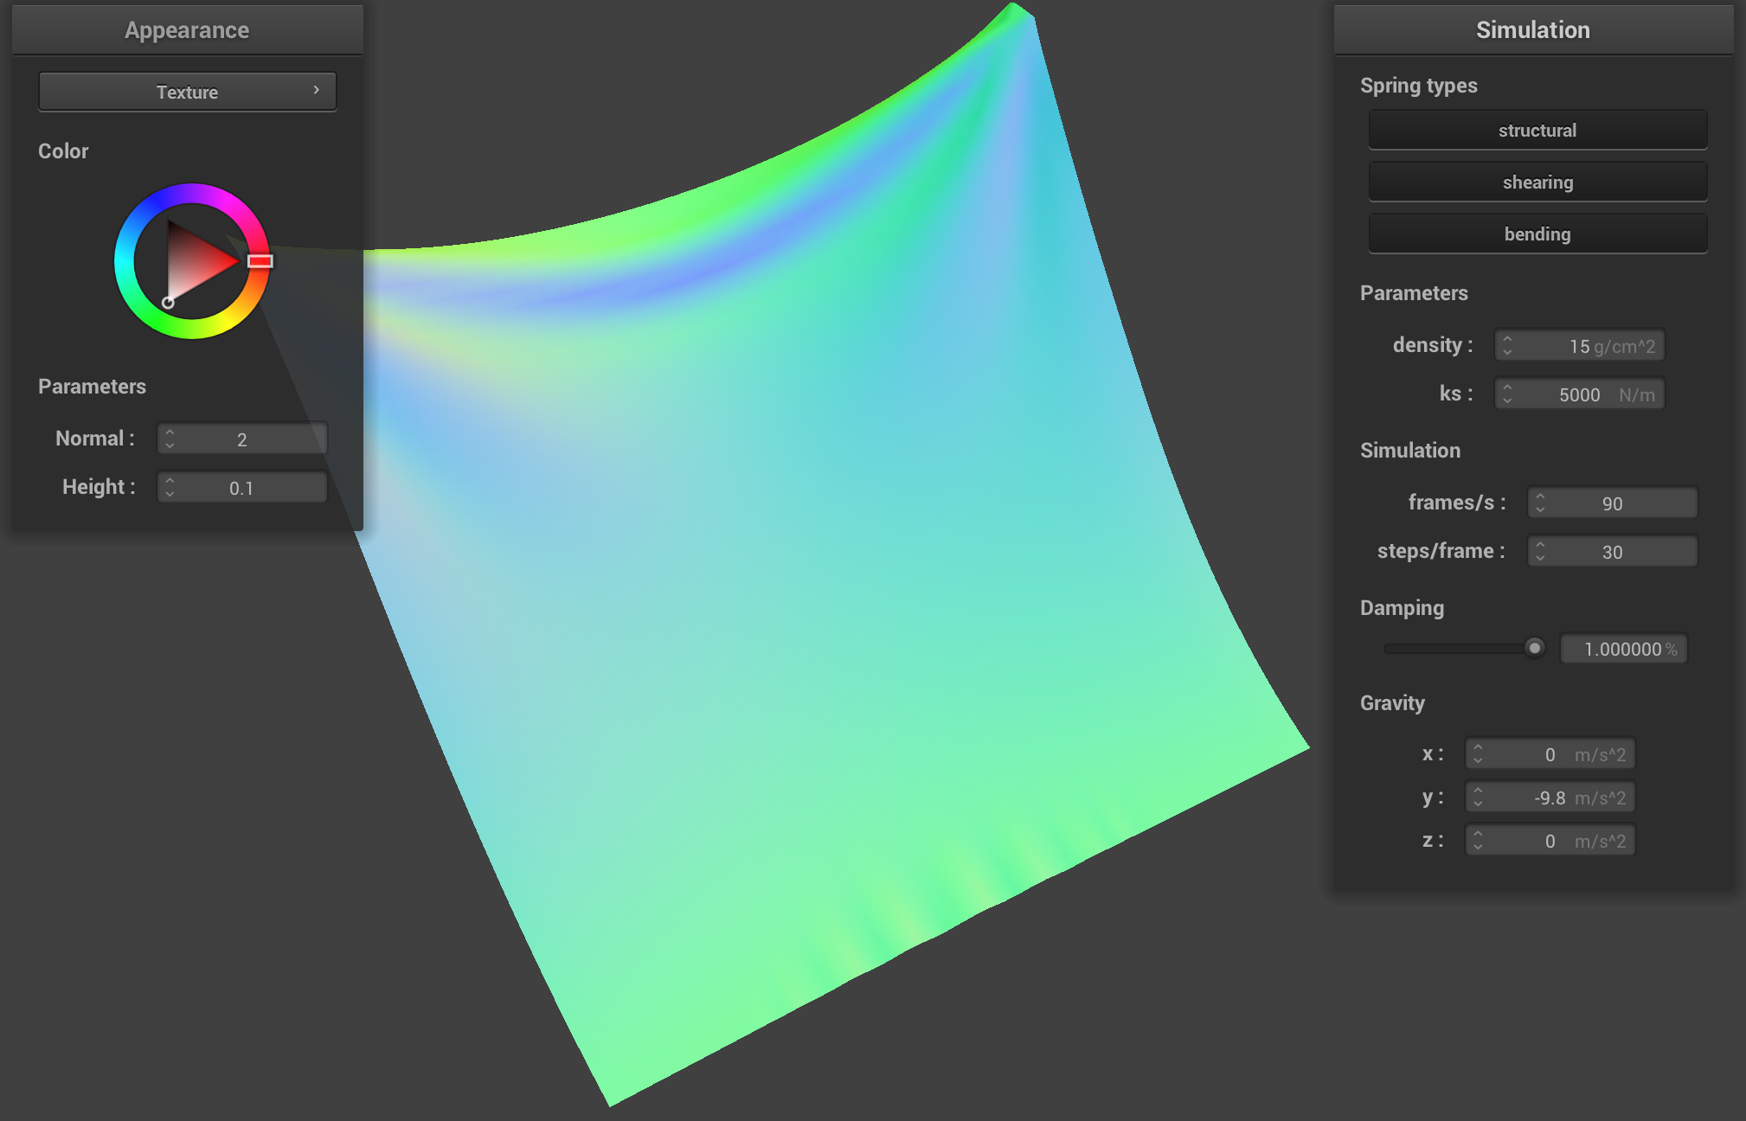
Task: Click the Simulation panel header
Action: coord(1533,30)
